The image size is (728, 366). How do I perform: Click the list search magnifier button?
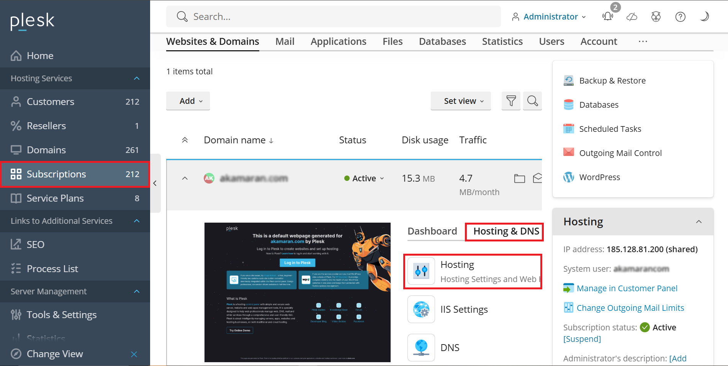[532, 101]
